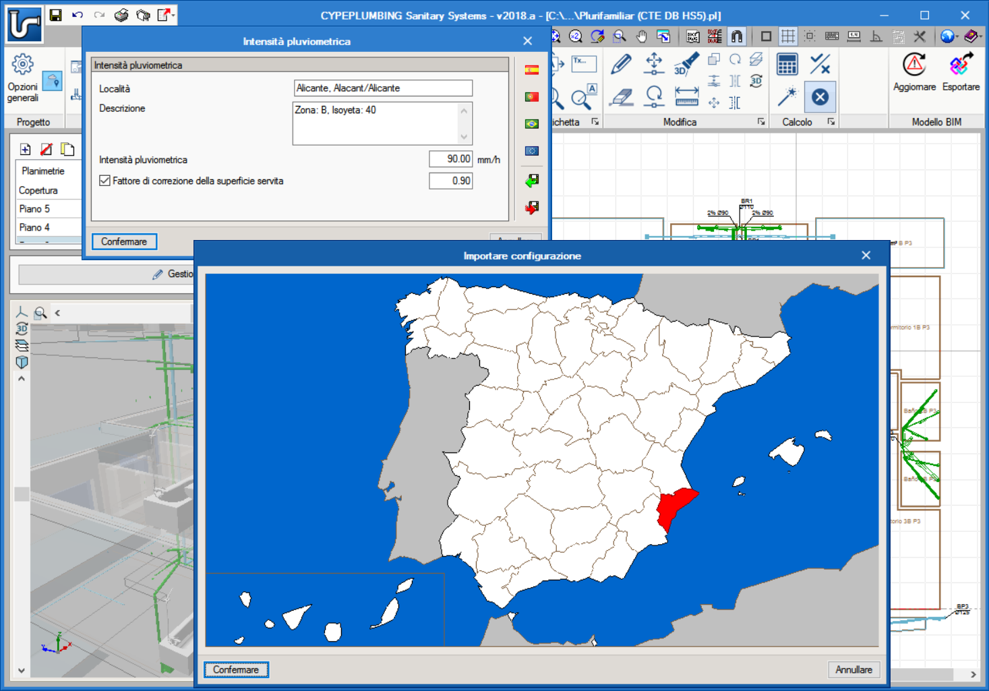Click Confermare in Intensità pluviometrica dialog
The width and height of the screenshot is (989, 691).
coord(124,241)
